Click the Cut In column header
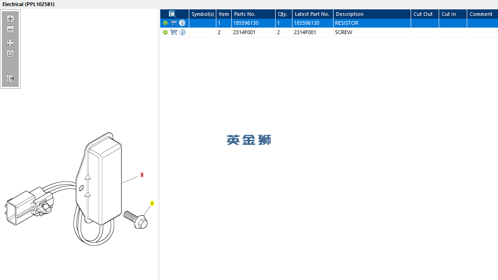 [x=453, y=14]
